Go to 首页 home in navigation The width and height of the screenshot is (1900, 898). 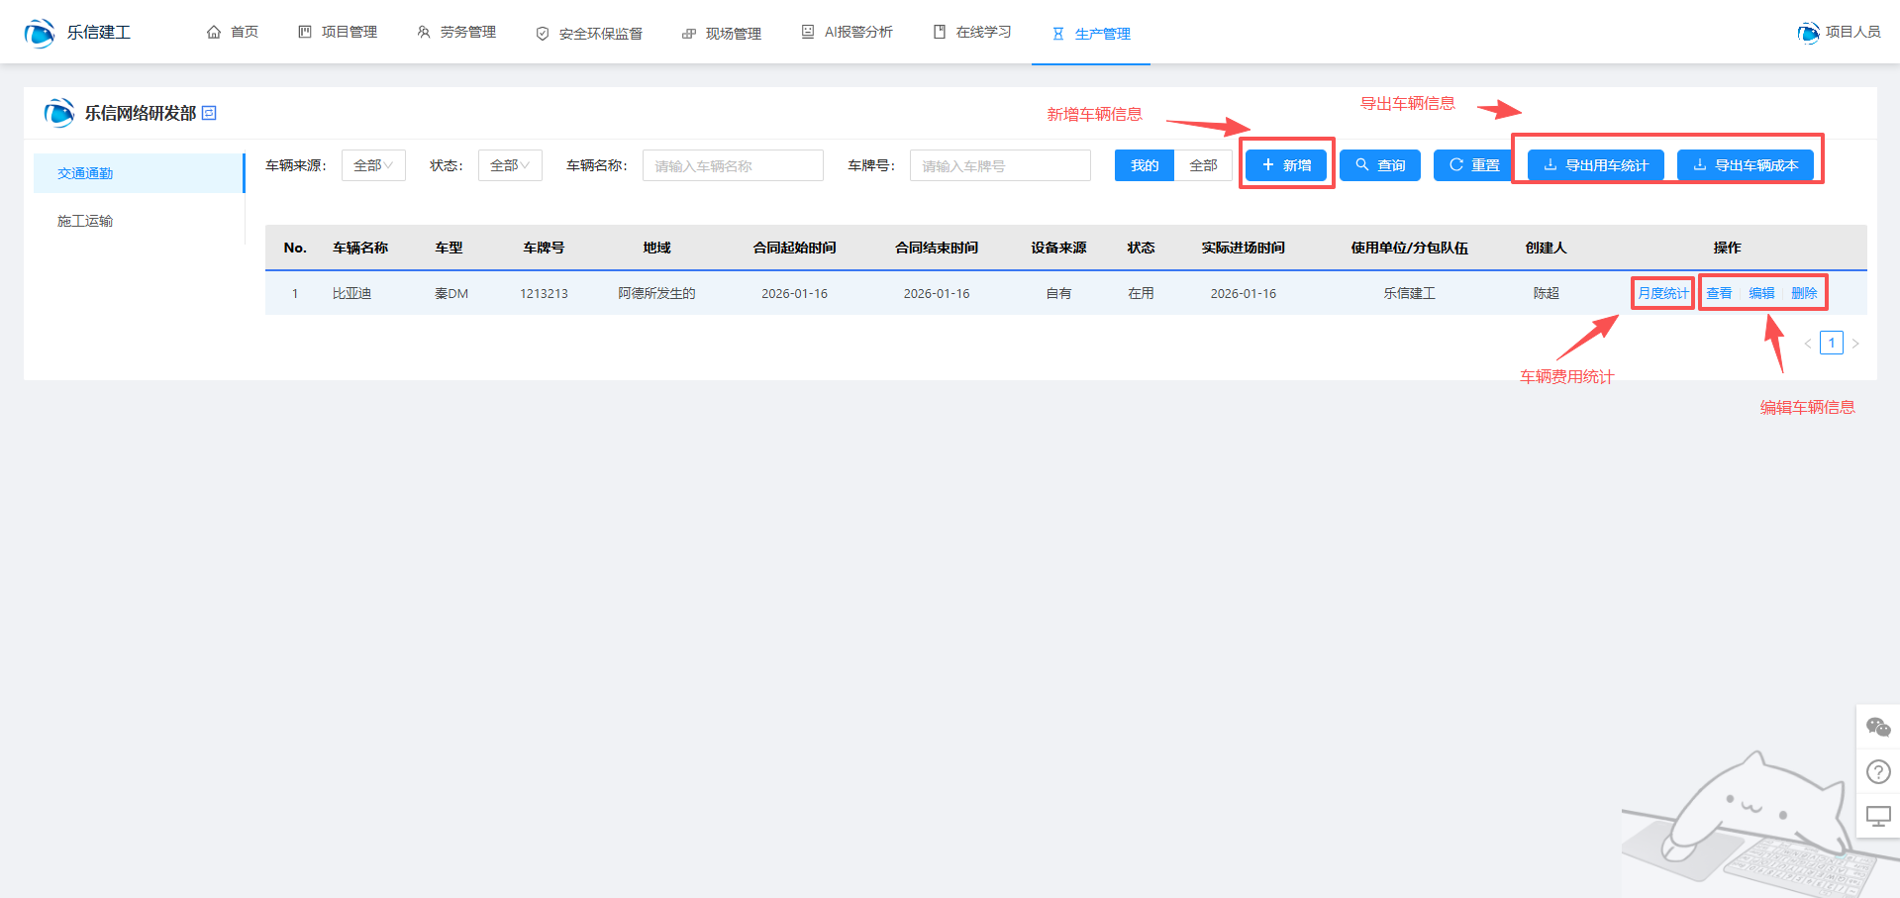[233, 33]
